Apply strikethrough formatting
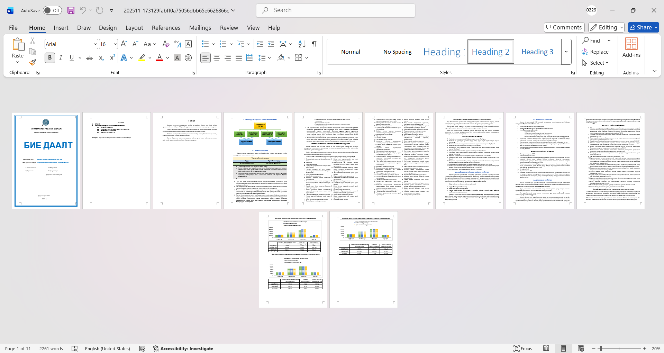 tap(90, 58)
